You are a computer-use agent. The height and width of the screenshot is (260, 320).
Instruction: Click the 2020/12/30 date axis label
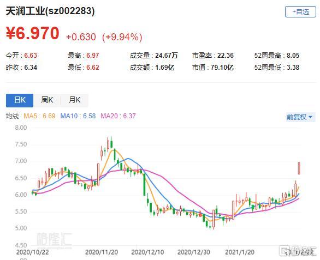click(x=194, y=252)
